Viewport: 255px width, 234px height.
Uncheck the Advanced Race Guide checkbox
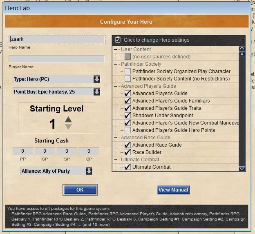click(127, 145)
